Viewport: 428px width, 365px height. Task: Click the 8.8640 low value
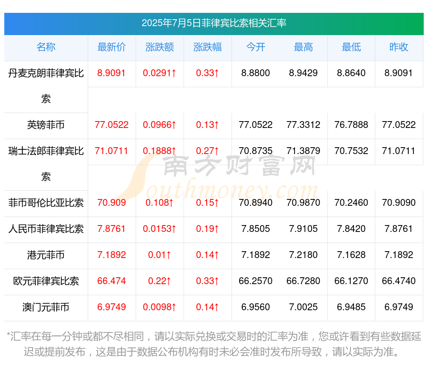[x=351, y=73]
